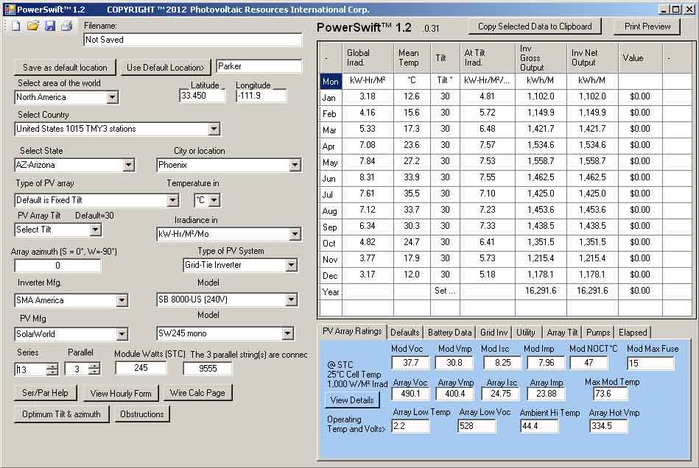The width and height of the screenshot is (699, 468).
Task: Click the Ambient Hi Temp field
Action: point(539,426)
